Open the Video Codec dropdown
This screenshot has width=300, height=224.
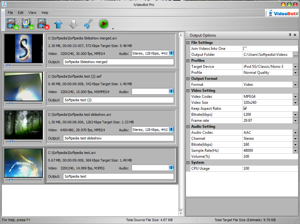coord(295,97)
